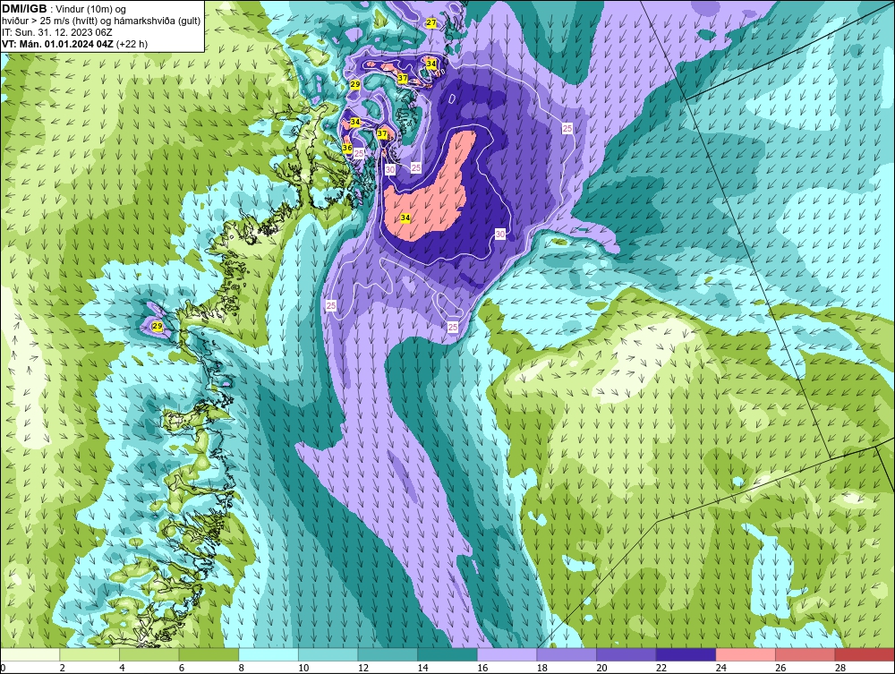
Task: Click the legend scale number 26
Action: pyautogui.click(x=780, y=668)
